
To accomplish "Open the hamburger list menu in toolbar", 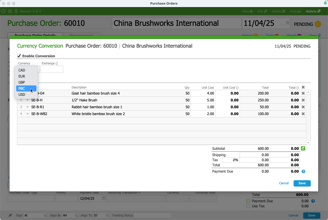I will click(x=10, y=11).
